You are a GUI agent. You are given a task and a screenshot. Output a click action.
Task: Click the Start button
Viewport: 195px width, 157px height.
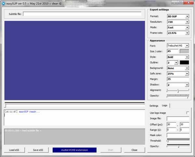pyautogui.click(x=110, y=150)
